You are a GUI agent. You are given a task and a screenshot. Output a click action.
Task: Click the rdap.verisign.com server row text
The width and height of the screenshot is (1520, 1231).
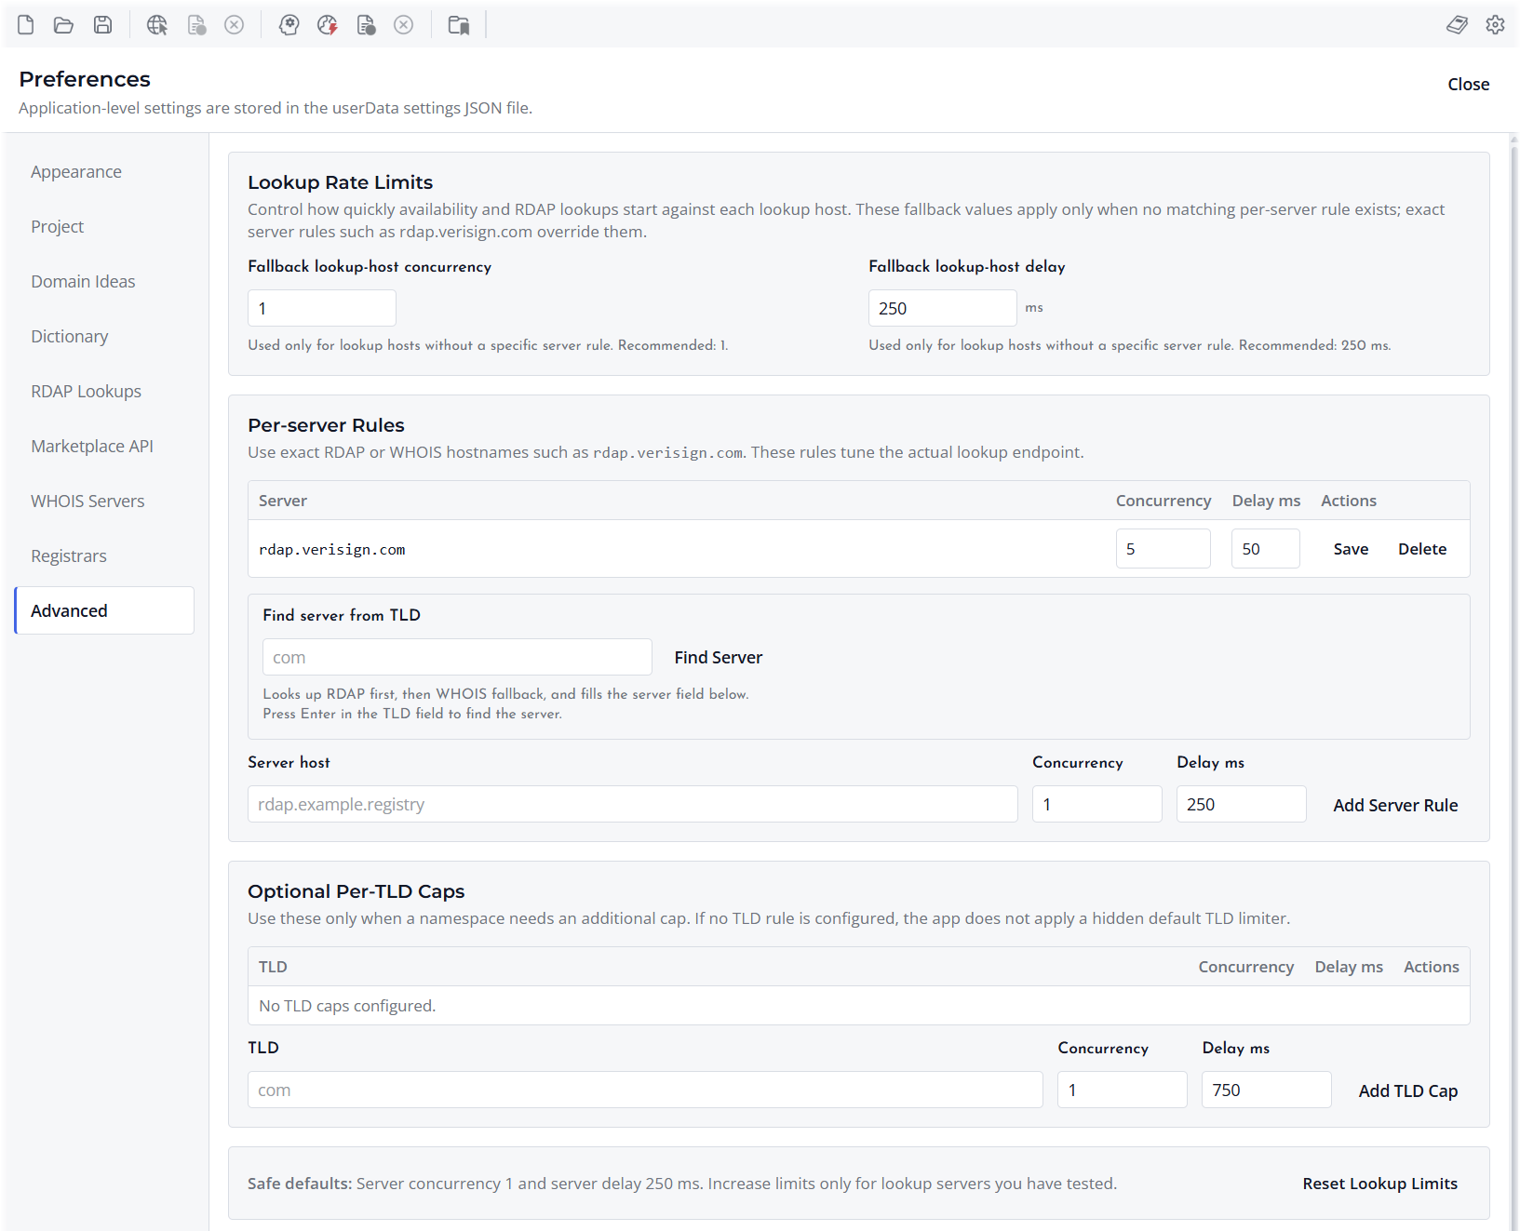point(332,550)
